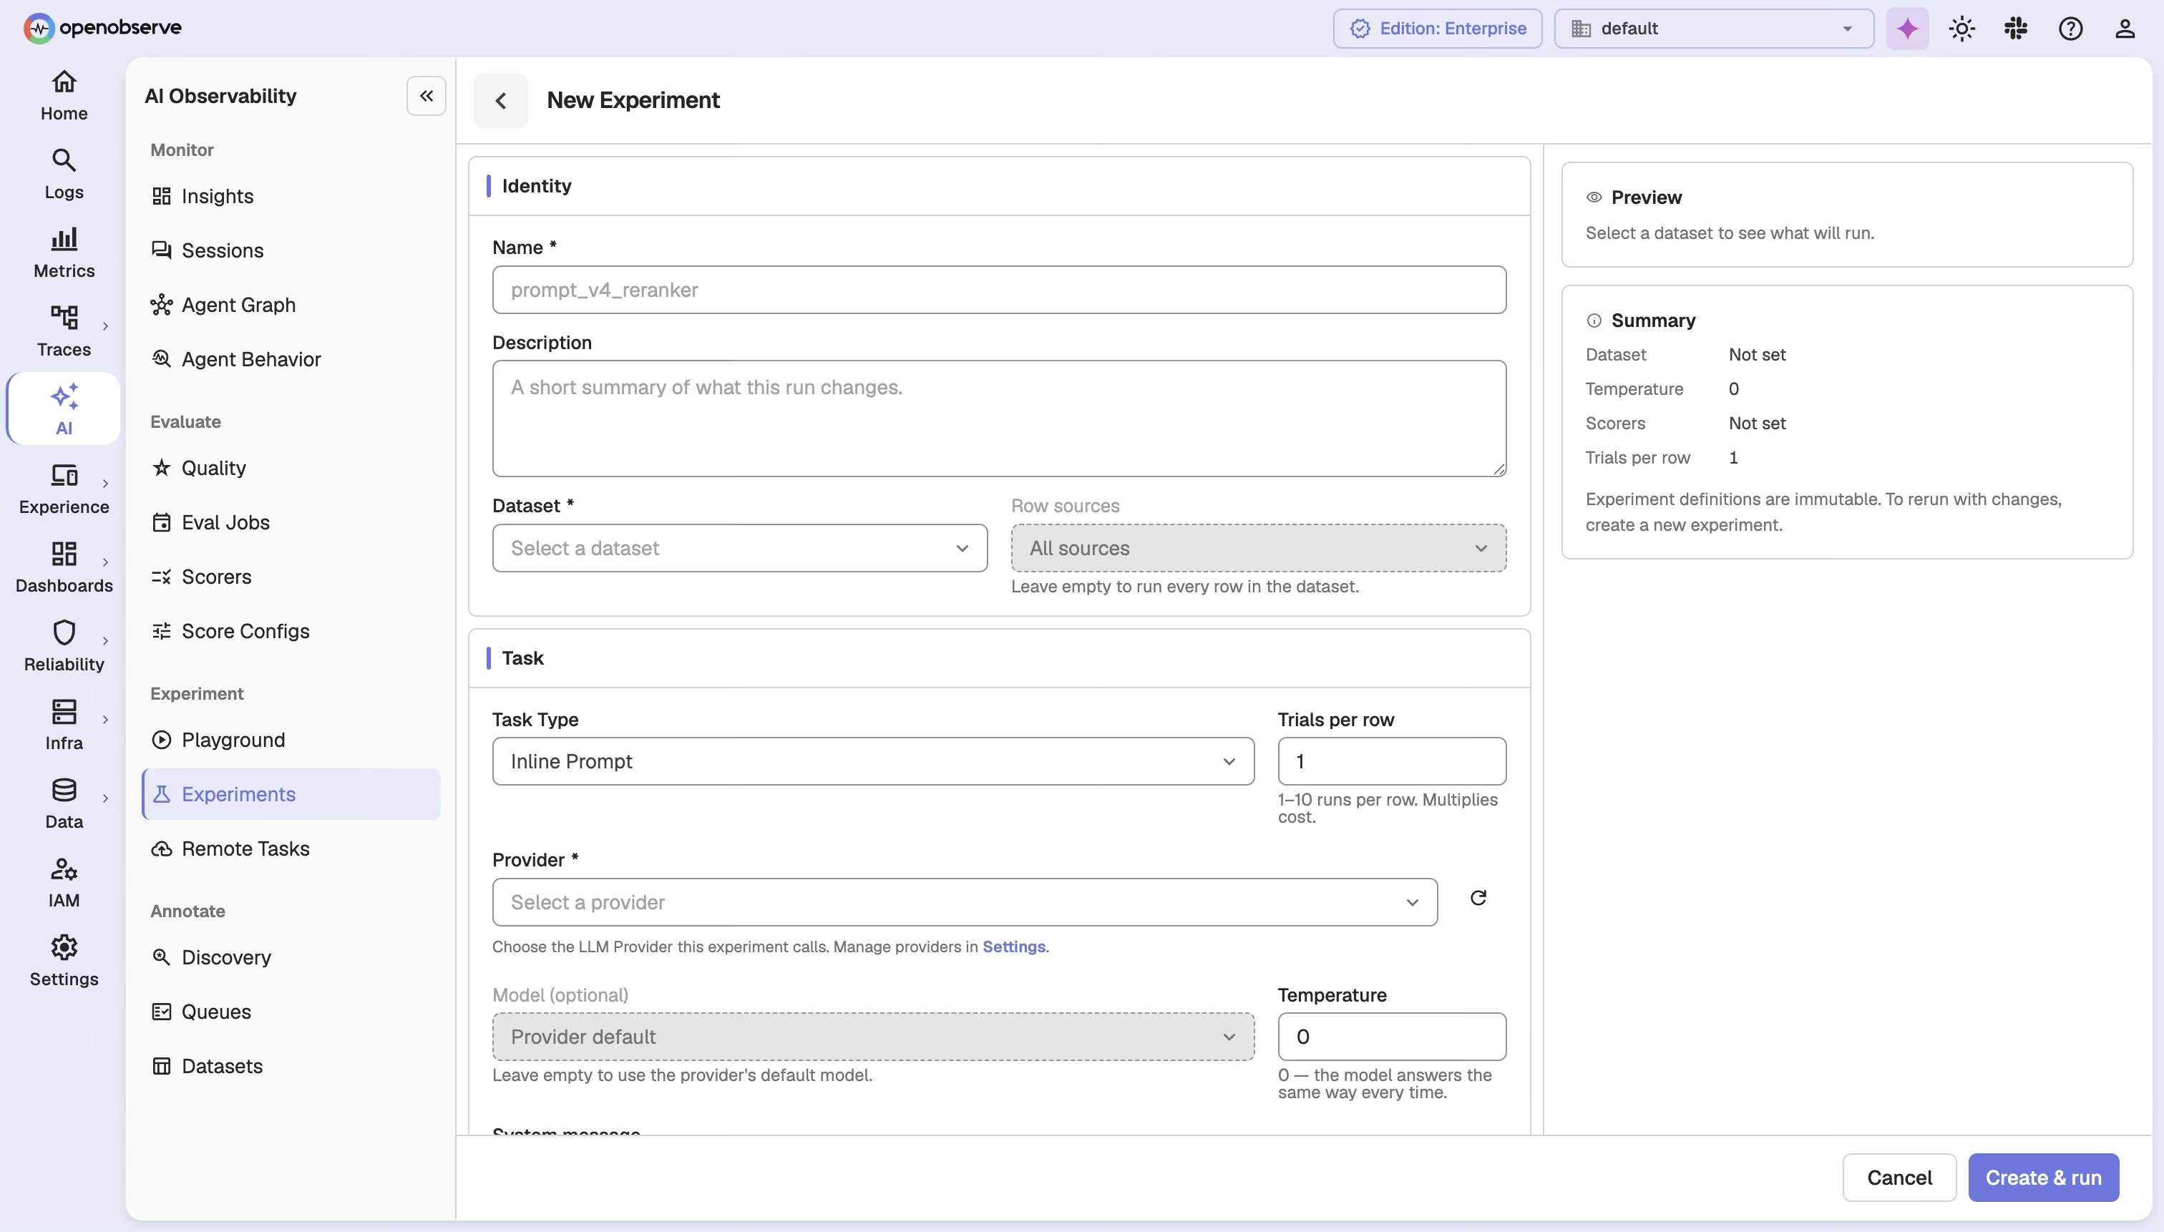
Task: Open the AI assistant sparkle button
Action: click(x=1906, y=29)
